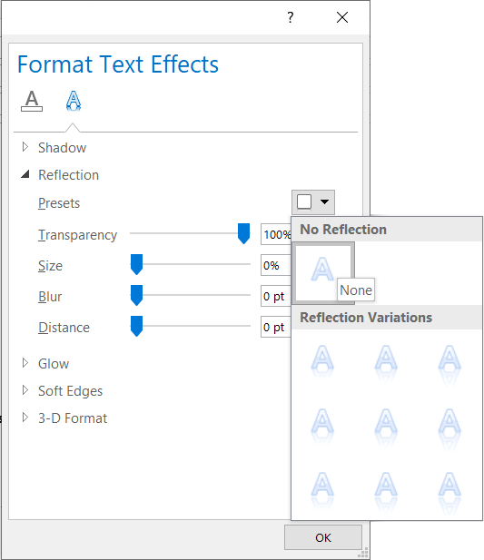
Task: Open the reflection Presets dropdown button
Action: pos(313,202)
